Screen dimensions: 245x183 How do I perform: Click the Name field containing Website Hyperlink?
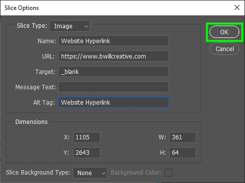(113, 41)
